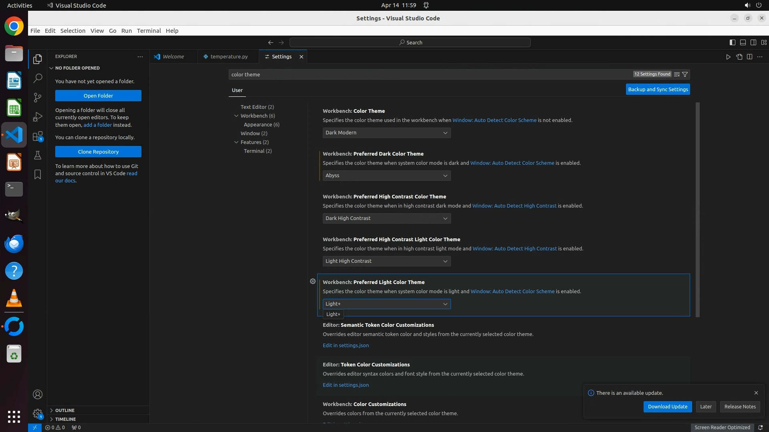Screen dimensions: 769x432
Task: Expand the OUTLINE section
Action: pyautogui.click(x=65, y=410)
